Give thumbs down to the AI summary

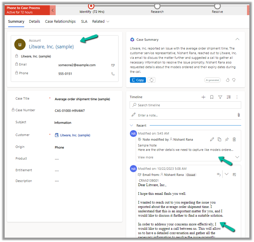[234, 80]
